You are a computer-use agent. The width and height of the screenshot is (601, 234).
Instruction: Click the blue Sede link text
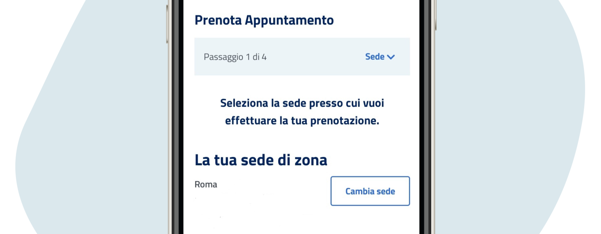coord(375,57)
